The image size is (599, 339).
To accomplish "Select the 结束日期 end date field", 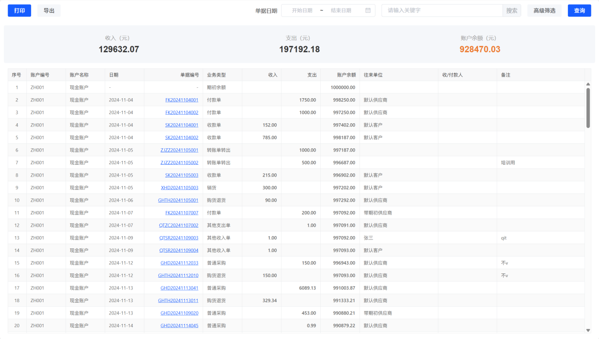I will click(x=341, y=10).
